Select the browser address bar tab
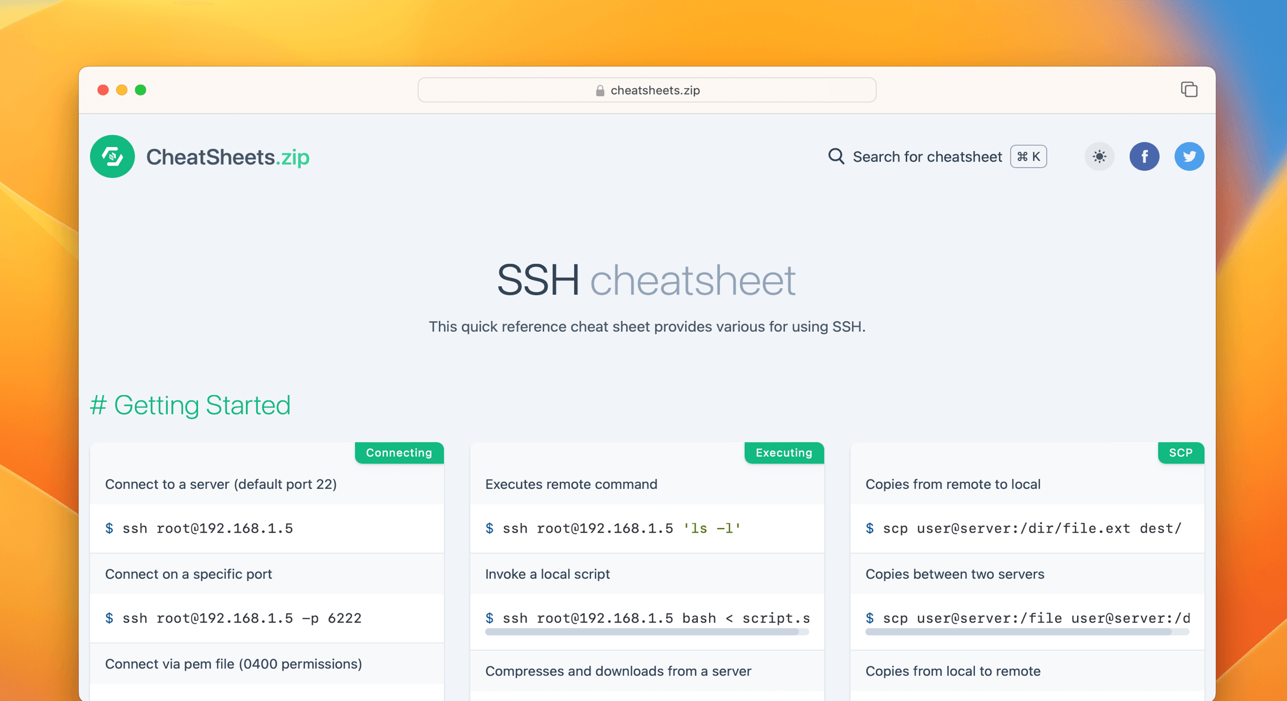1287x701 pixels. click(x=646, y=90)
